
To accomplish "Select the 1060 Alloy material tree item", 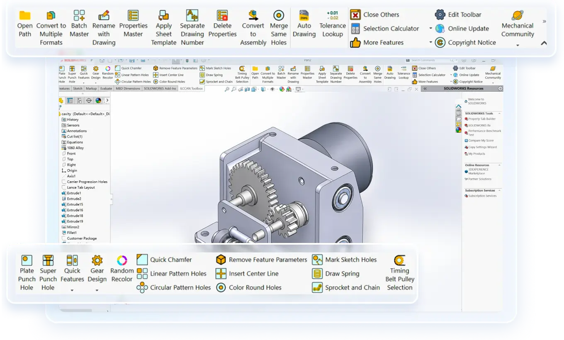I will click(x=73, y=148).
